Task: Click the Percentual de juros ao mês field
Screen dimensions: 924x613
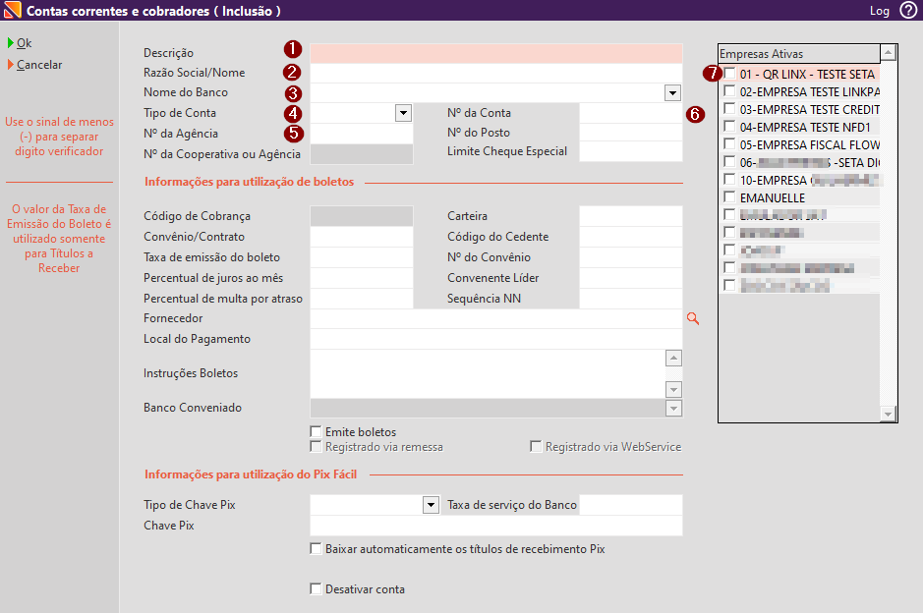Action: tap(361, 278)
